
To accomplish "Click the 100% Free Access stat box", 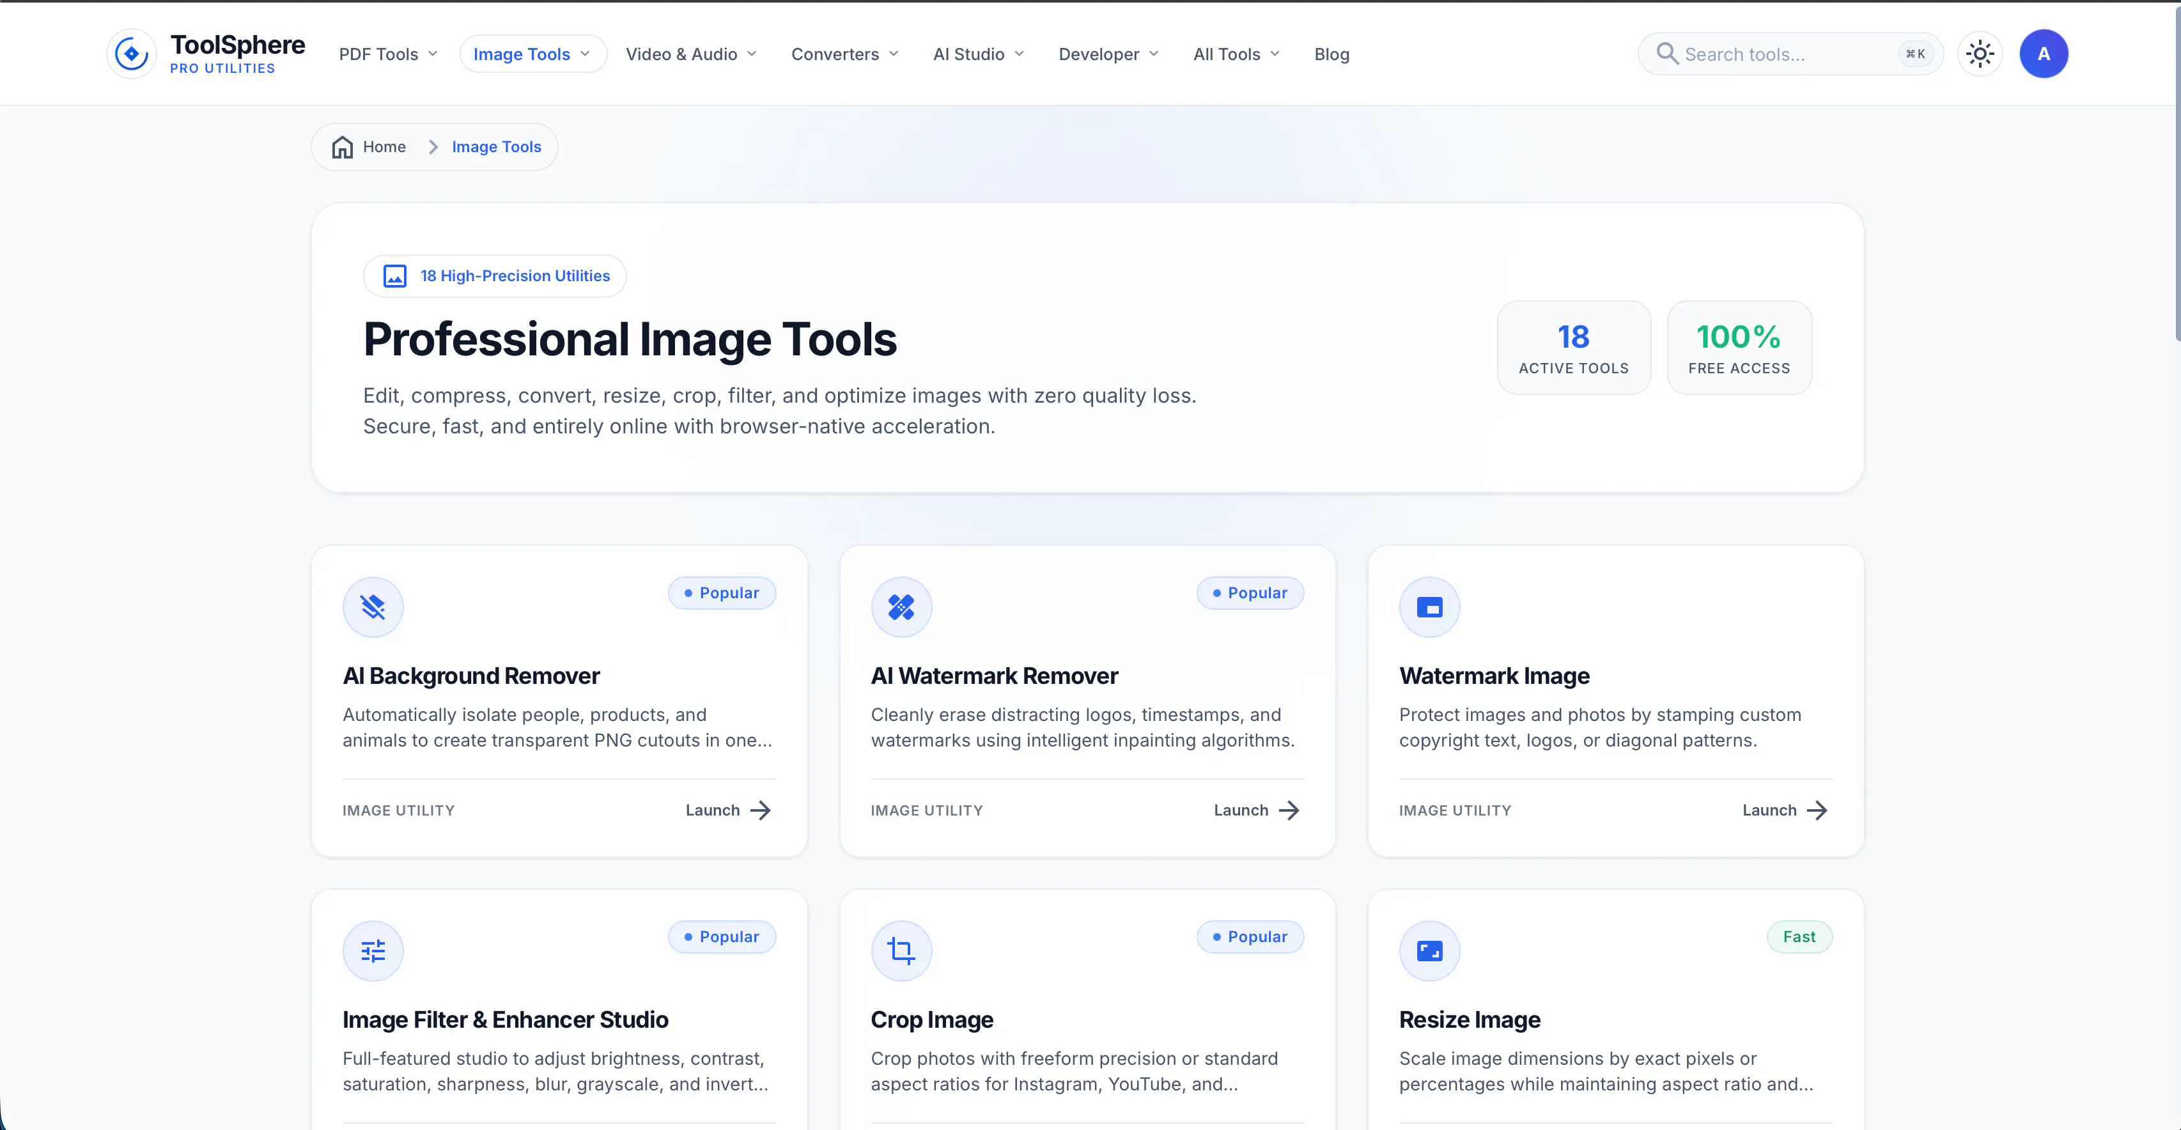I will coord(1739,348).
